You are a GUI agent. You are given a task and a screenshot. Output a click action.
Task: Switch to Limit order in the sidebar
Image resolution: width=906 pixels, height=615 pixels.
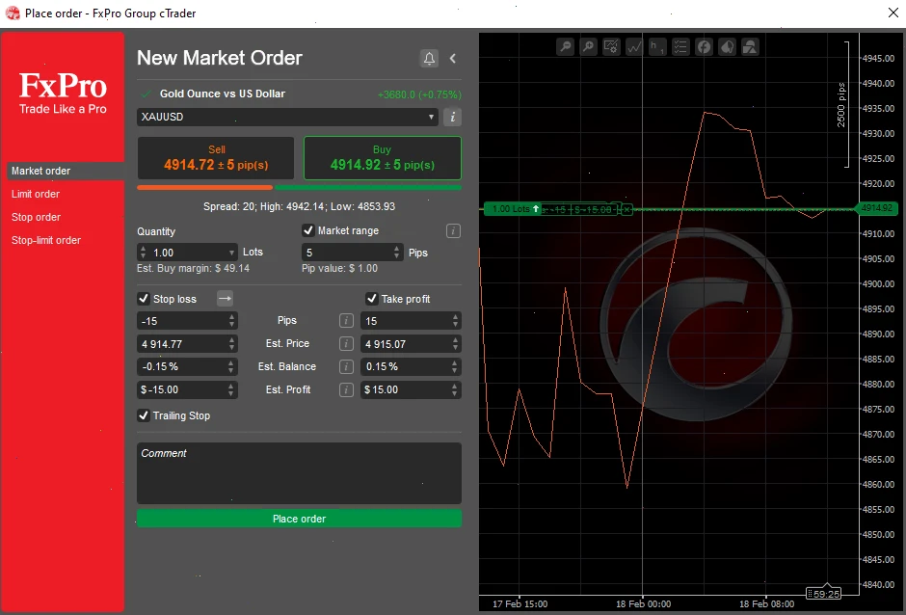[x=36, y=194]
